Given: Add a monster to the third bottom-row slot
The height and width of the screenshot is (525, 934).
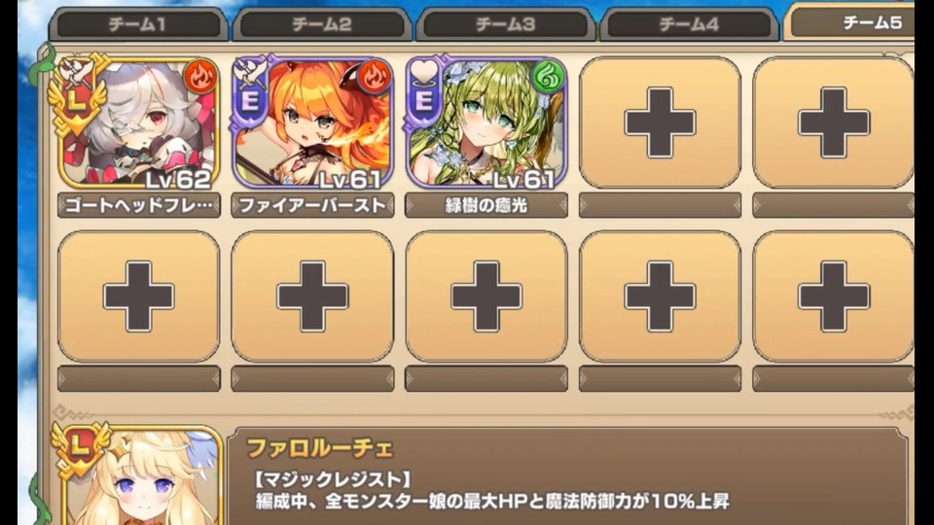Looking at the screenshot, I should point(486,297).
